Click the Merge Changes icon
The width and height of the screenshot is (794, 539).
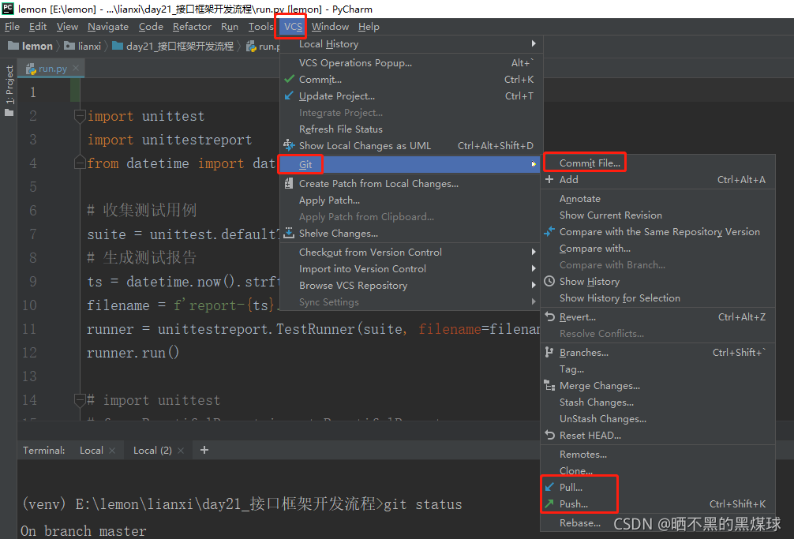tap(549, 386)
